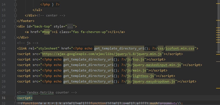Click jquery.maskedinput.min.js filename
The image size is (220, 105).
click(157, 65)
